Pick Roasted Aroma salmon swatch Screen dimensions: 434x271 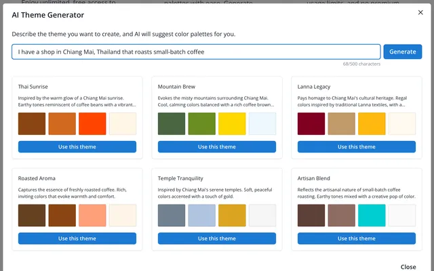tap(92, 215)
